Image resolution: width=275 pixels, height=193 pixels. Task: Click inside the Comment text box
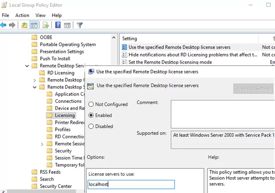pyautogui.click(x=223, y=114)
